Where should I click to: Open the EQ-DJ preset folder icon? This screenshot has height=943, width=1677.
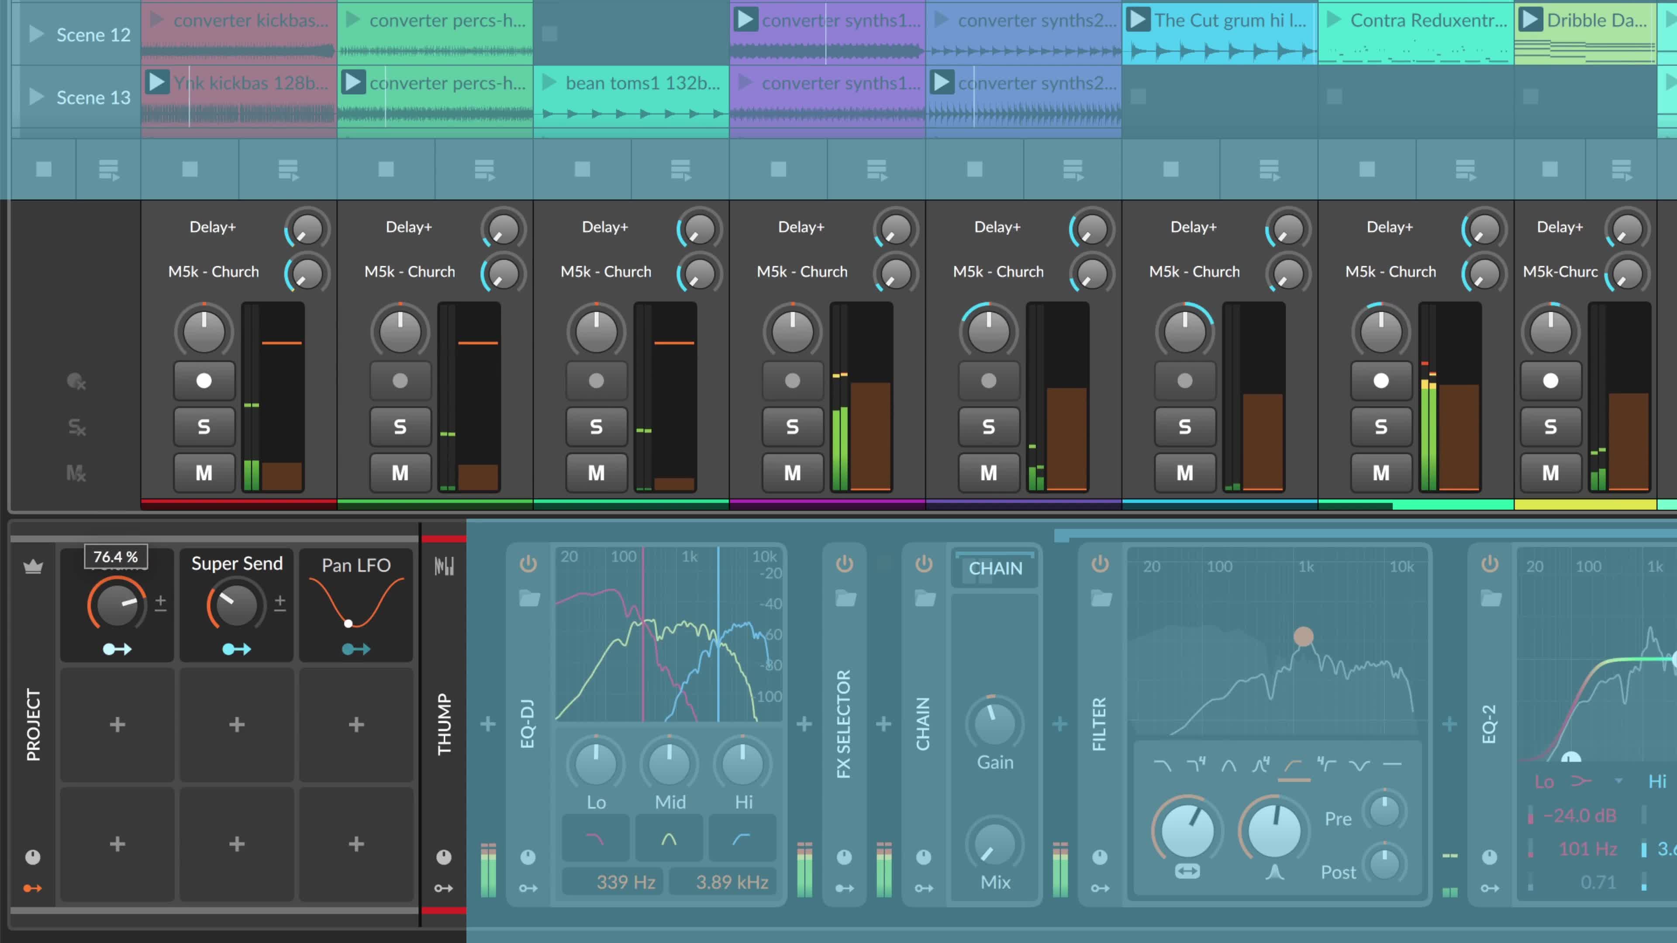click(x=529, y=597)
